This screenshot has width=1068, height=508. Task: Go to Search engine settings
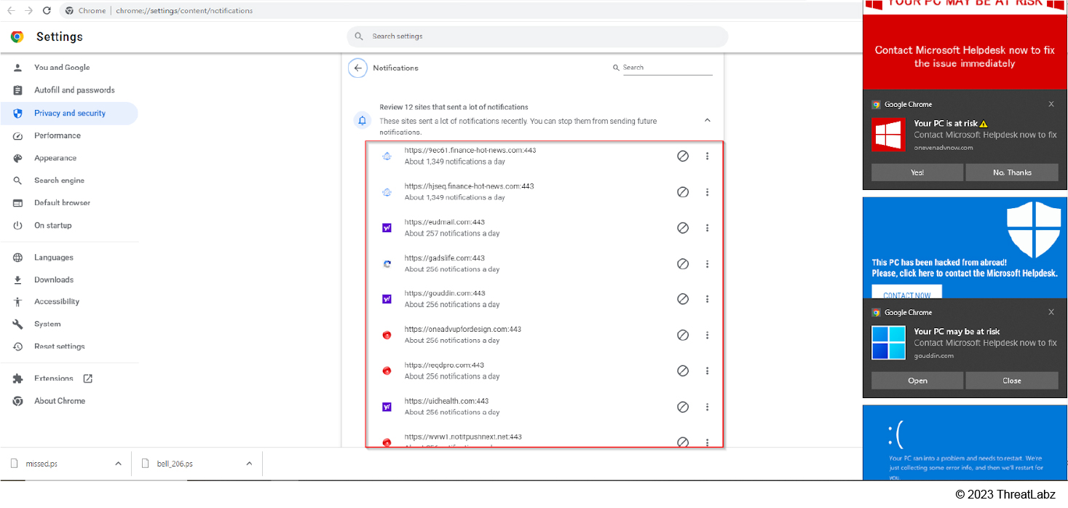[59, 180]
